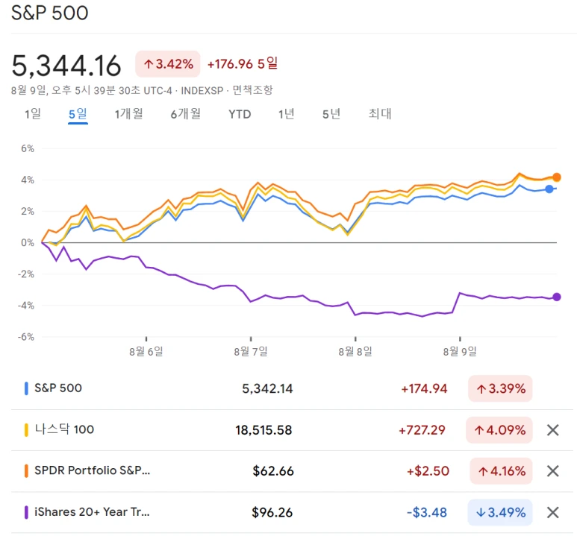Click the ↑4.09% 나스닥 100 badge
The width and height of the screenshot is (577, 536).
[499, 429]
